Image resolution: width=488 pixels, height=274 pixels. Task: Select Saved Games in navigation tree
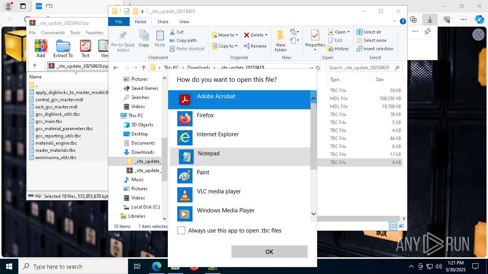click(x=141, y=88)
